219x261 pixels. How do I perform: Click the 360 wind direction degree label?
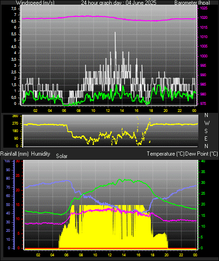point(15,116)
